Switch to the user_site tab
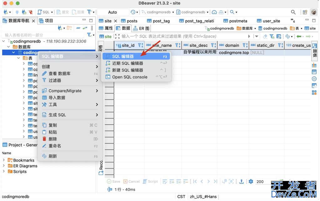This screenshot has width=320, height=201. click(268, 21)
